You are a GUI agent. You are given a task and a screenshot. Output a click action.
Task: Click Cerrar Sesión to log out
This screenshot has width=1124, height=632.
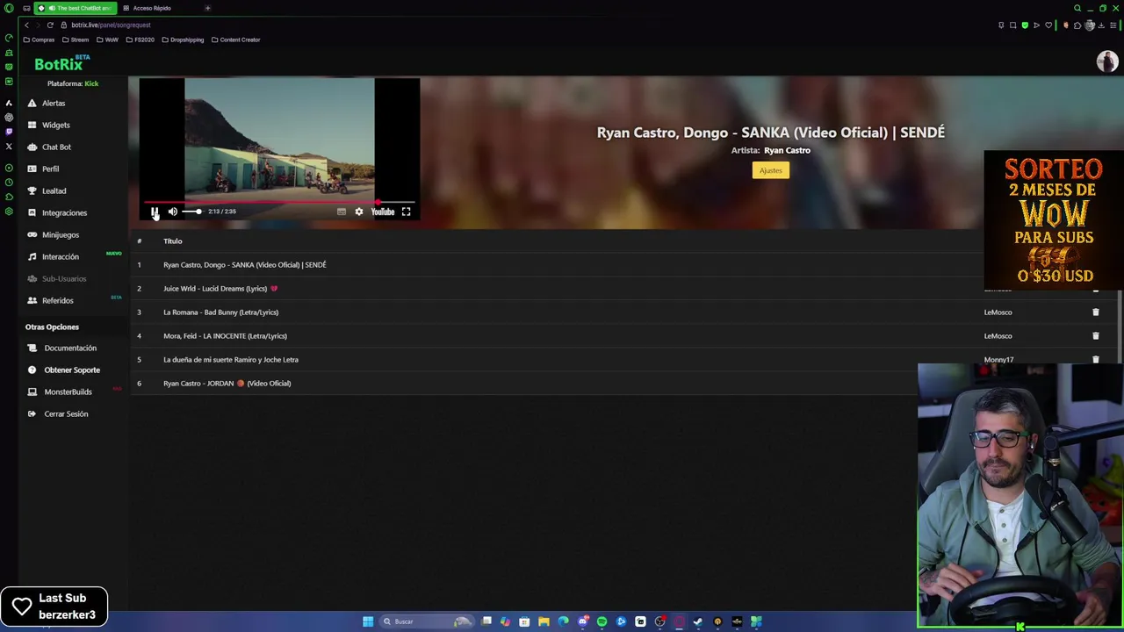pos(66,413)
